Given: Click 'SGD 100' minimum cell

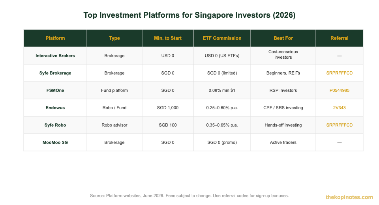Looking at the screenshot, I should (x=168, y=125).
